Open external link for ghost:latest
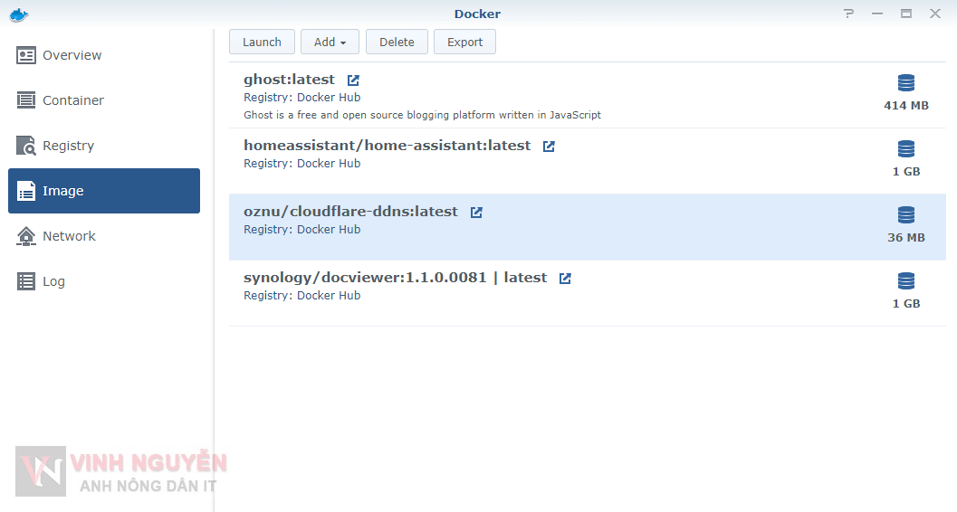This screenshot has width=957, height=512. tap(353, 80)
